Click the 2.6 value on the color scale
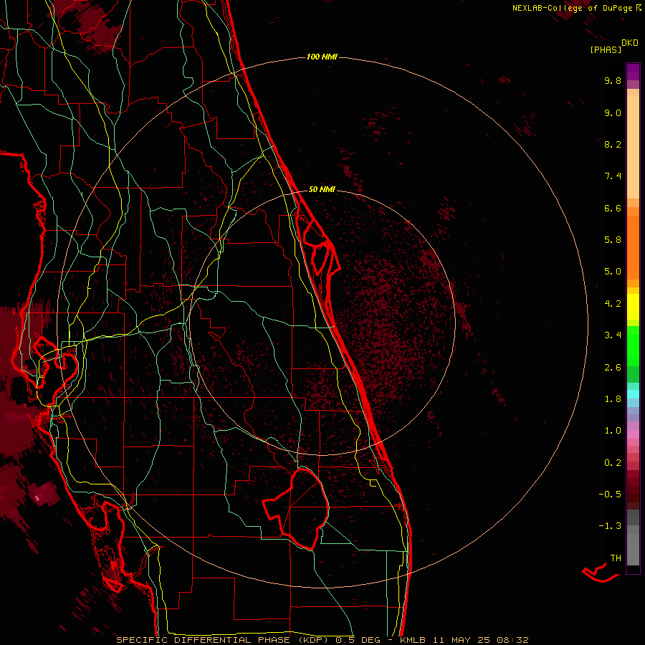This screenshot has height=645, width=645. pos(613,368)
